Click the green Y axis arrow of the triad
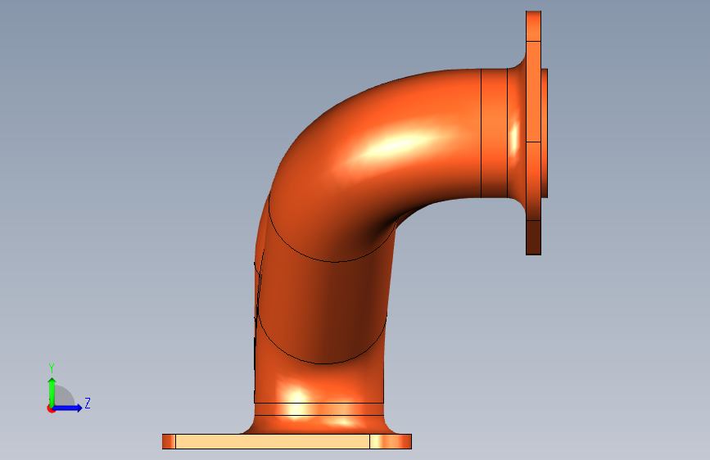Viewport: 710px width, 460px height. tap(52, 391)
